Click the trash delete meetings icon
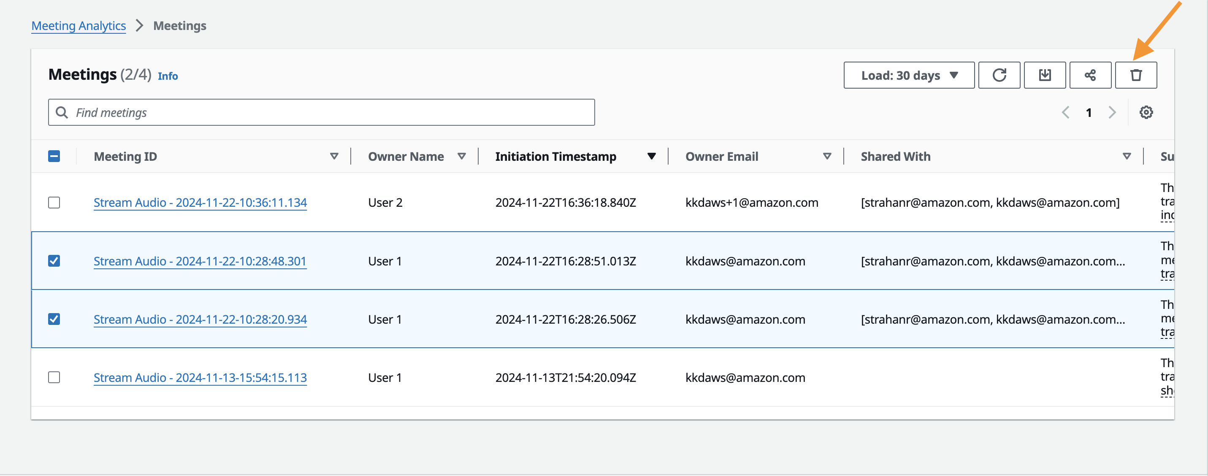The height and width of the screenshot is (476, 1208). (1135, 75)
